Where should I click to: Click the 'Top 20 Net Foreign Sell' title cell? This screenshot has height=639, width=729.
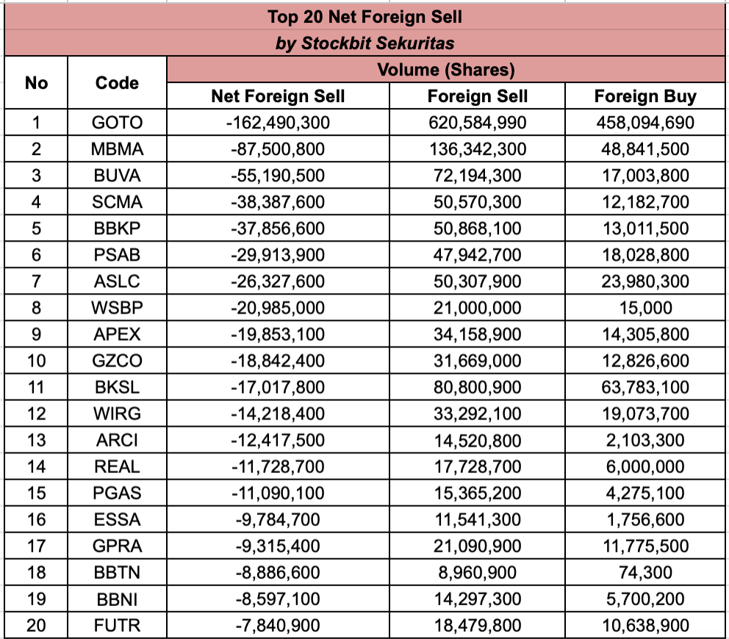pyautogui.click(x=364, y=16)
